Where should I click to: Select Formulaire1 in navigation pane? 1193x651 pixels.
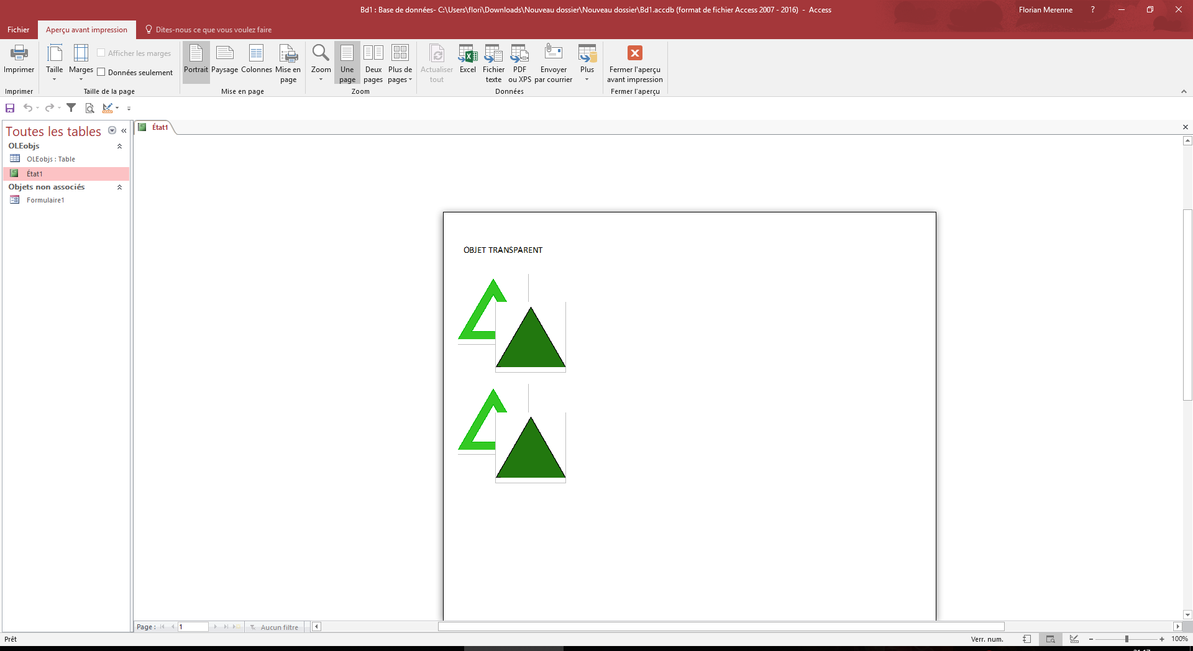point(66,200)
